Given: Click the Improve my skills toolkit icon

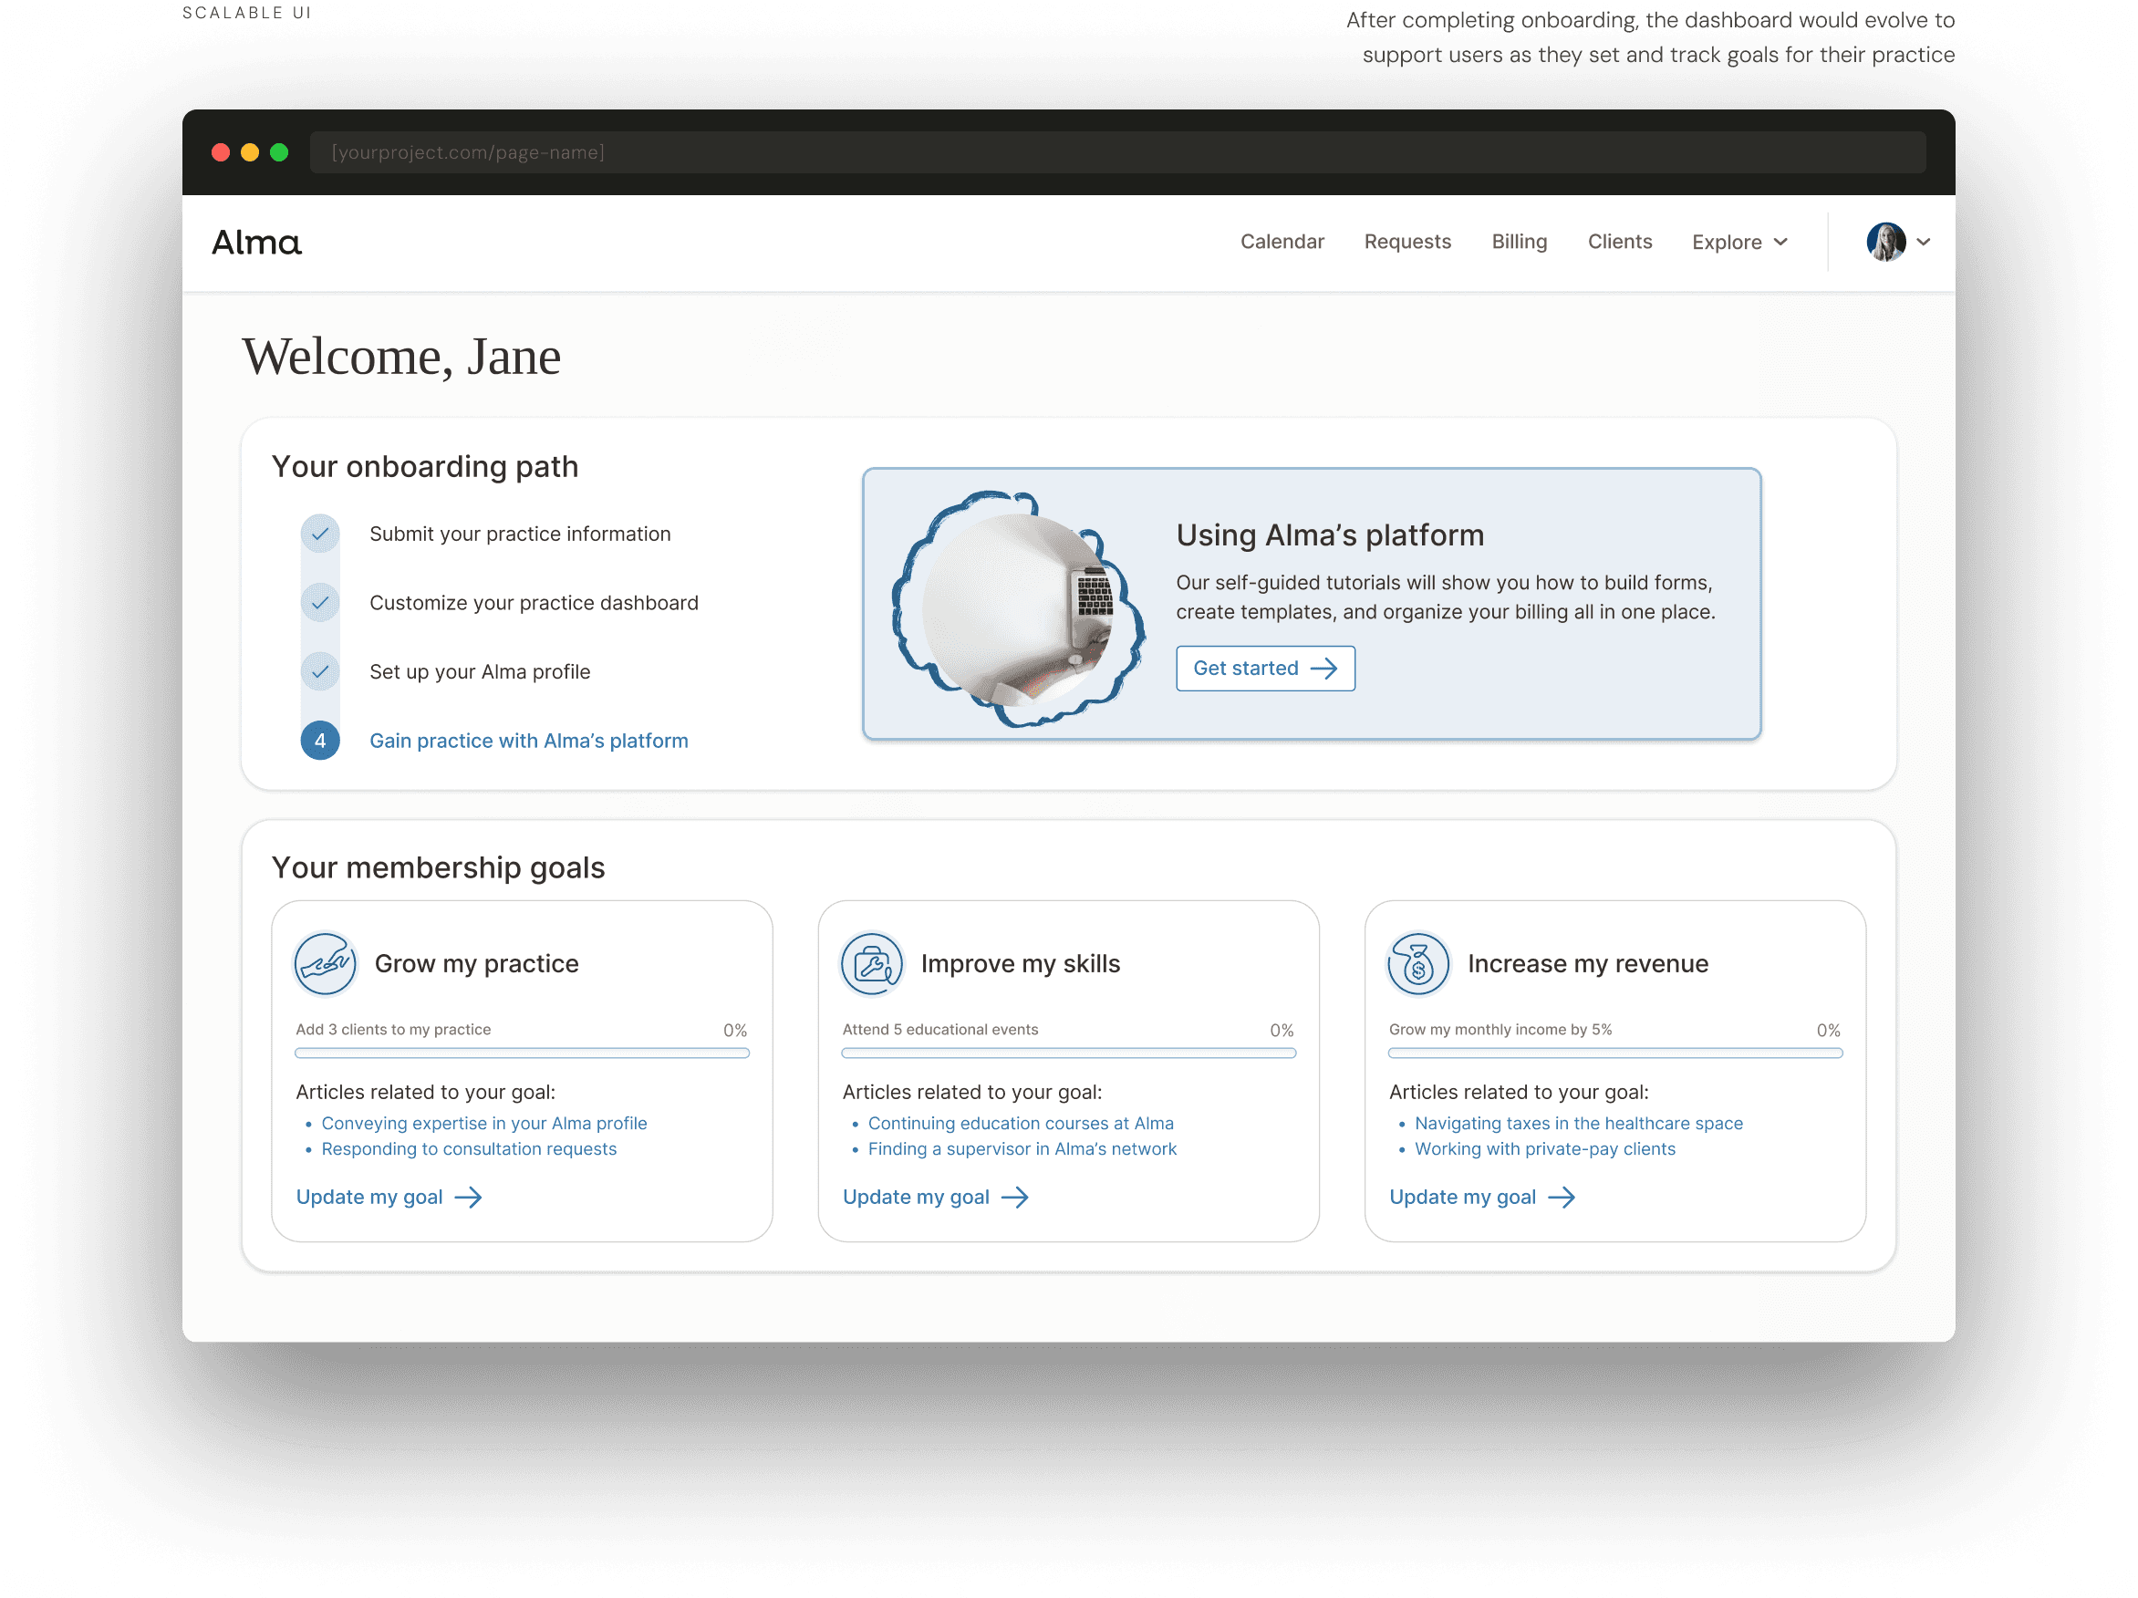Looking at the screenshot, I should (x=872, y=964).
